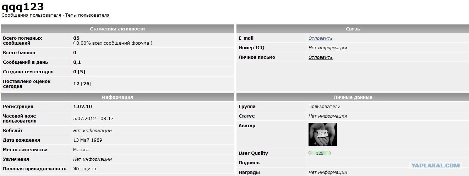
Task: Click the 125 User Quality rating value
Action: pos(320,153)
